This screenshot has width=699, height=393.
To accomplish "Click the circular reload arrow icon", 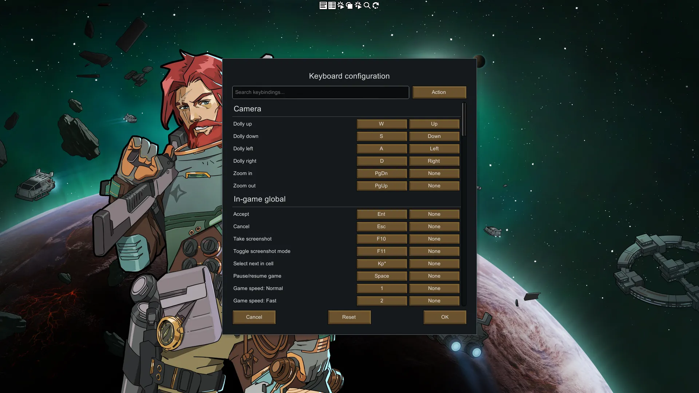I will click(376, 5).
